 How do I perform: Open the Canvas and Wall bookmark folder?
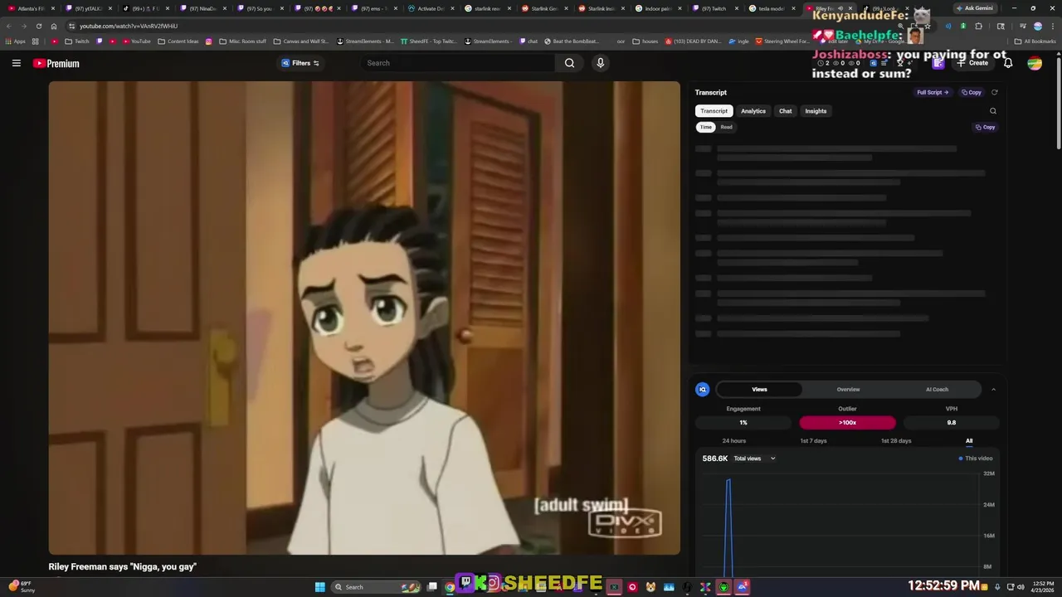pyautogui.click(x=300, y=41)
